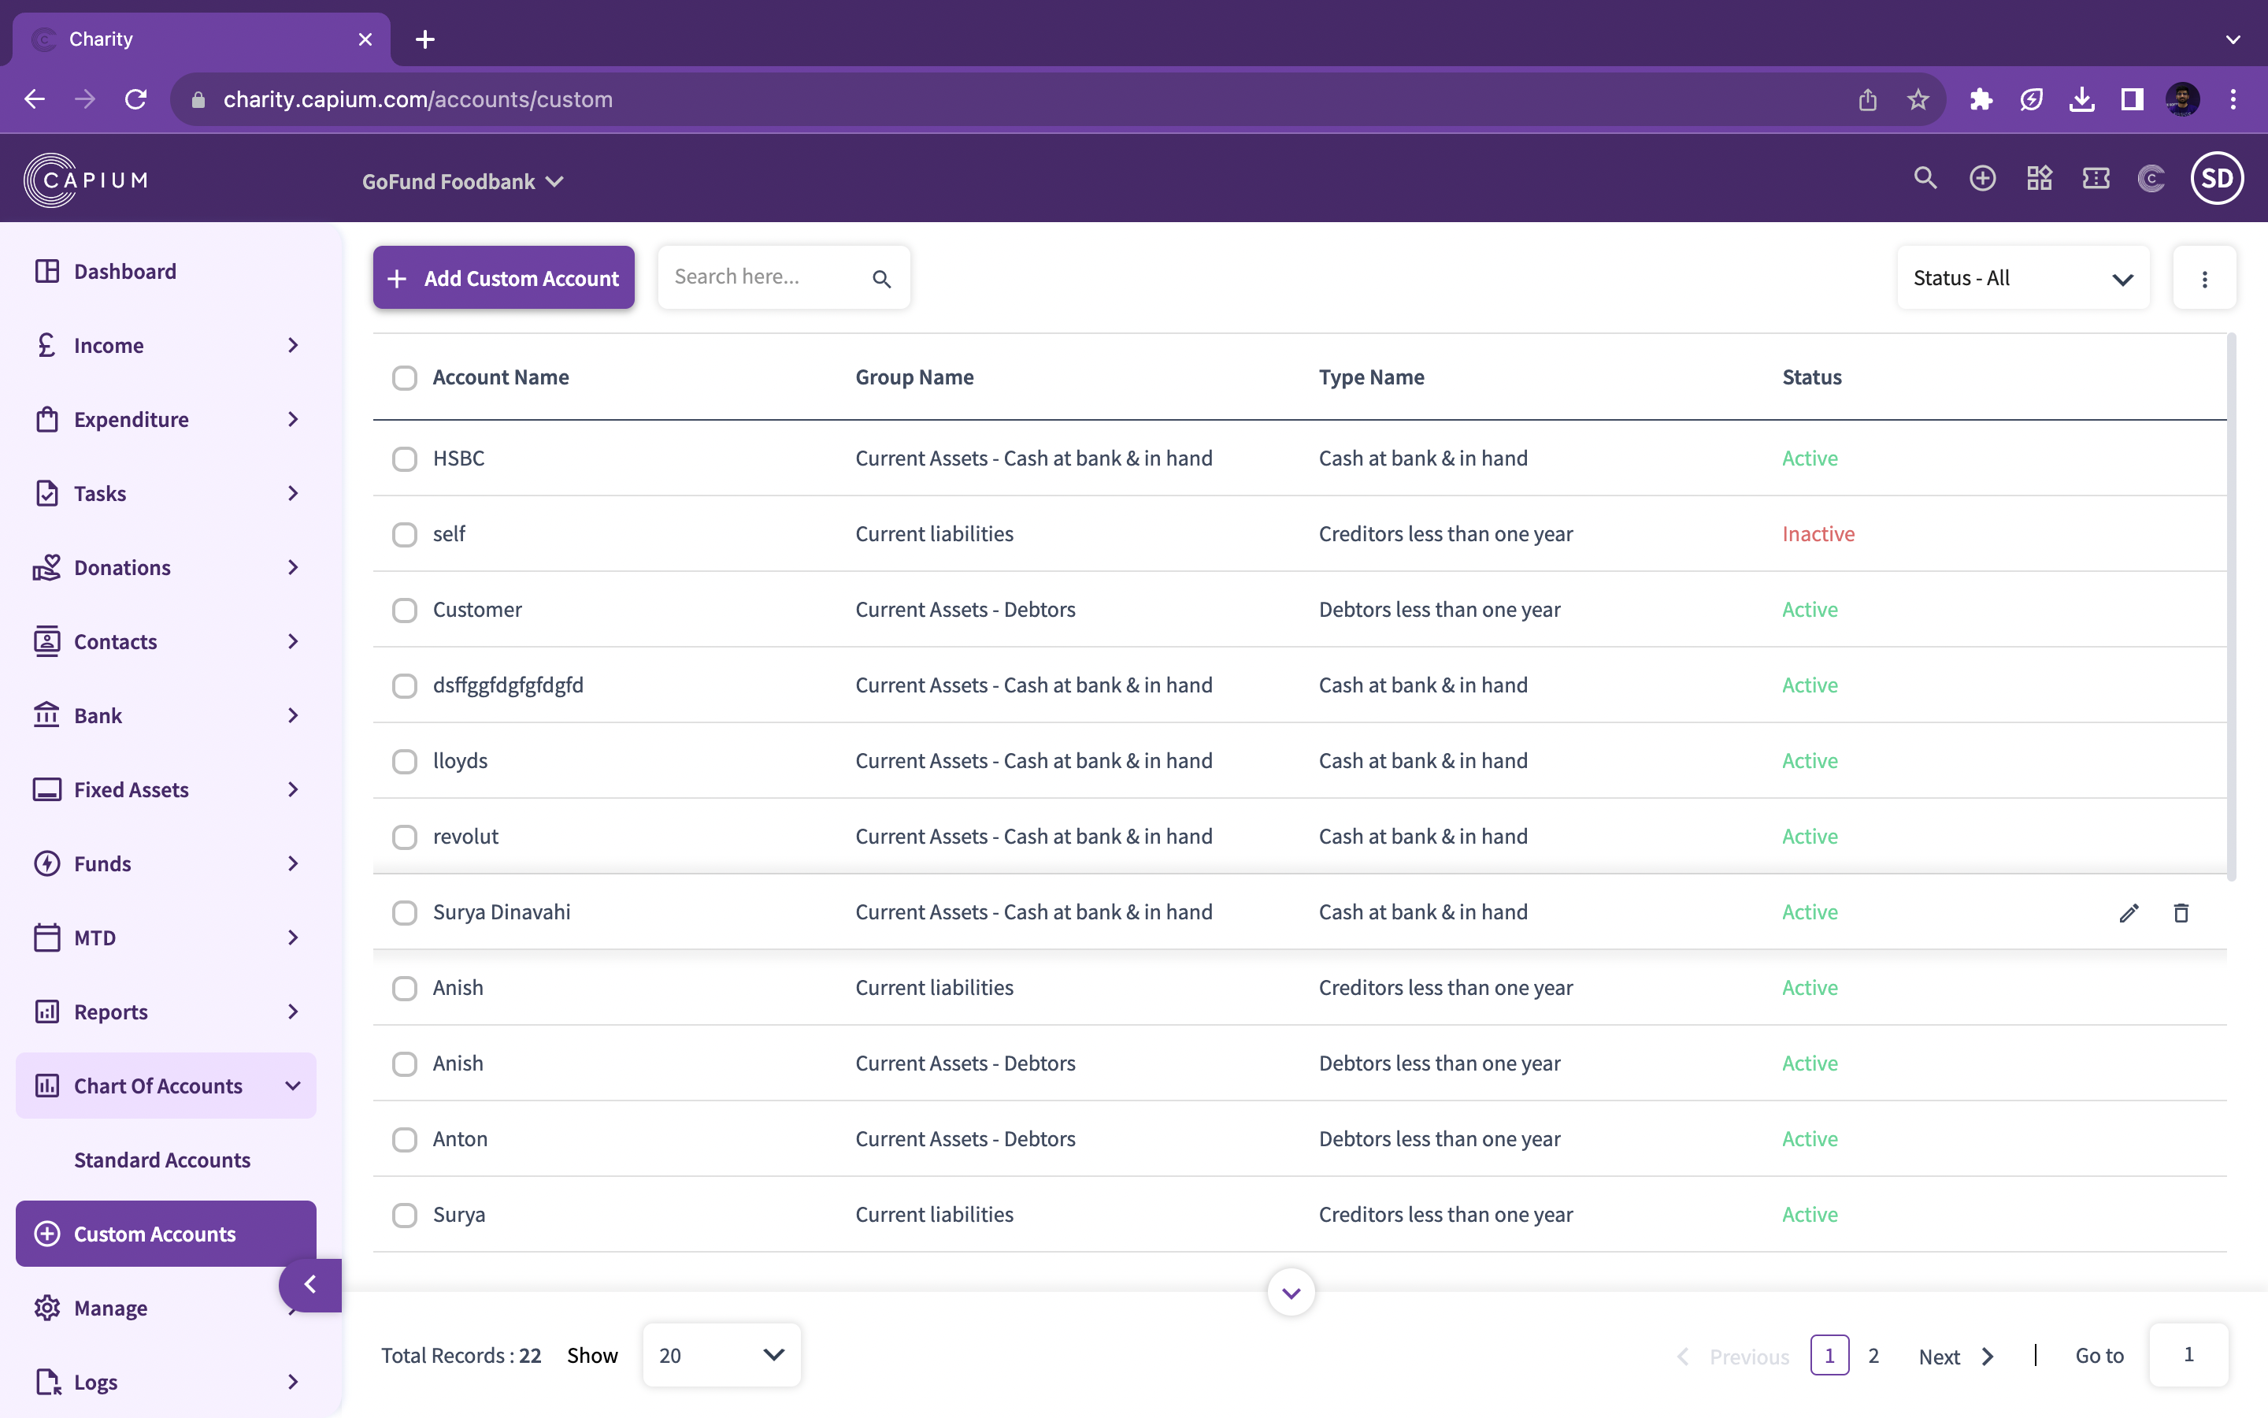
Task: Open the Status - All dropdown
Action: (x=2022, y=279)
